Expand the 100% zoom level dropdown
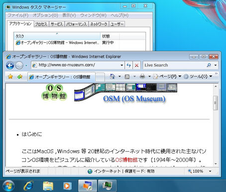The width and height of the screenshot is (226, 192). 210,171
